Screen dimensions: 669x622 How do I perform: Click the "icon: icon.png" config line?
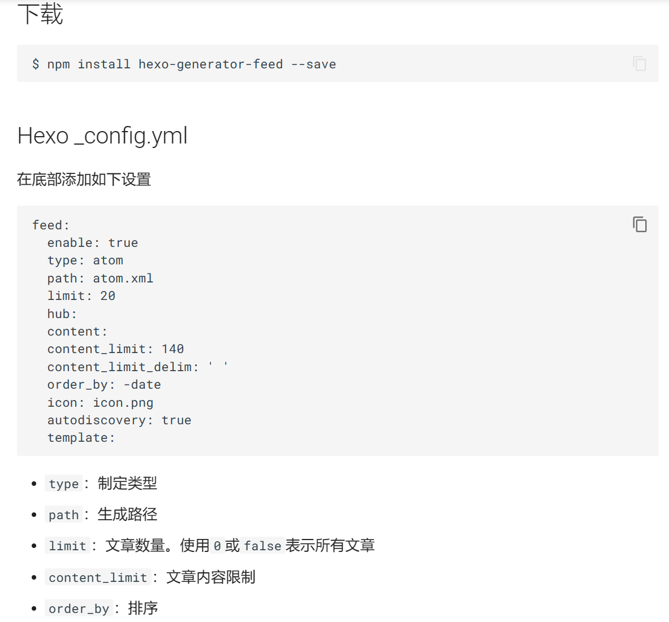[x=100, y=403]
